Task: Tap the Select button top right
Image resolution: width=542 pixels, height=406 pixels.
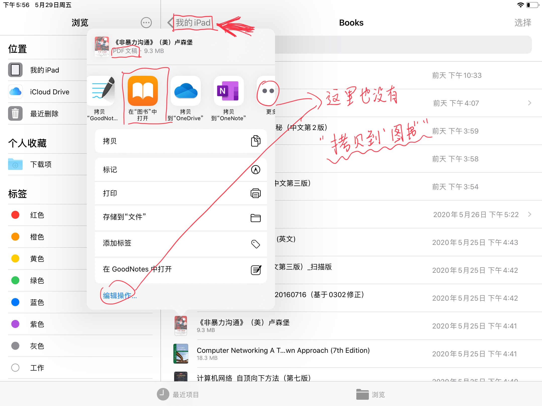Action: pyautogui.click(x=523, y=23)
